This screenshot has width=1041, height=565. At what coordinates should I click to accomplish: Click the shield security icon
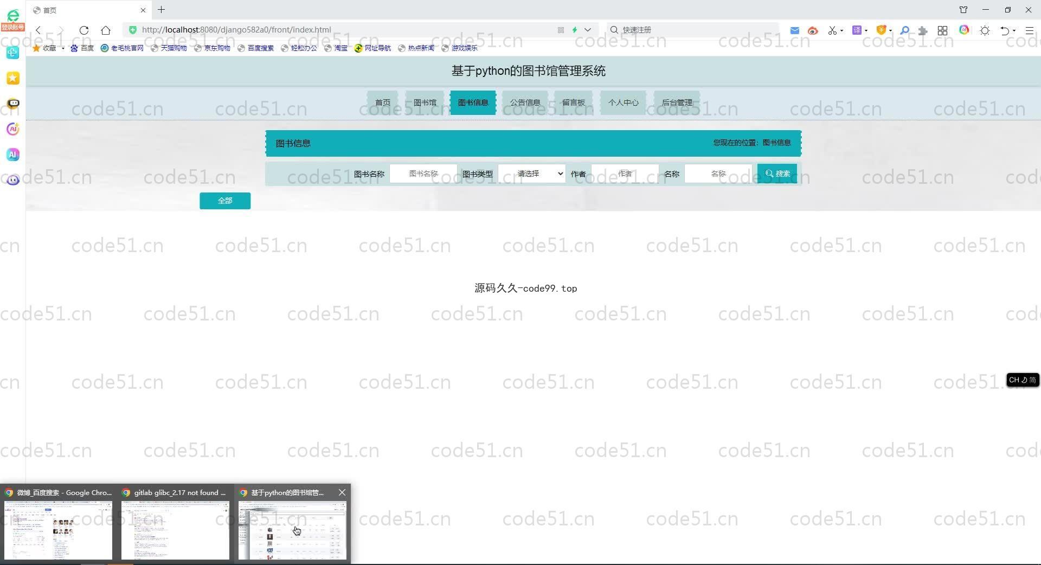(x=881, y=30)
